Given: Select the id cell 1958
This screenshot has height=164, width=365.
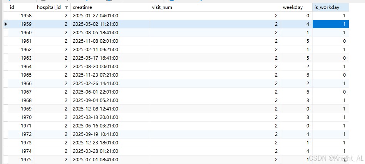Looking at the screenshot, I should [x=22, y=16].
